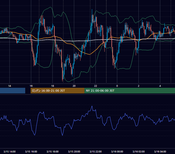The height and width of the screenshot is (154, 175).
Task: Click the 16 hour axis label
Action: [x=31, y=86]
